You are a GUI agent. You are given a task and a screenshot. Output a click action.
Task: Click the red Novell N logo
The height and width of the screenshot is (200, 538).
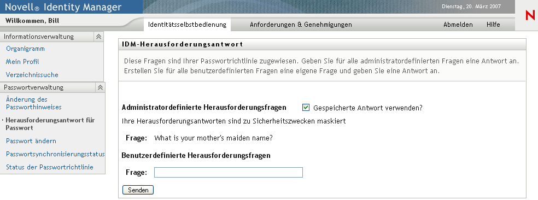pyautogui.click(x=530, y=15)
